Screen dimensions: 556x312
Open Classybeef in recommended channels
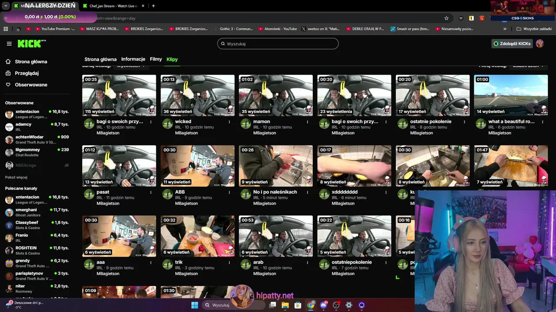[37, 225]
